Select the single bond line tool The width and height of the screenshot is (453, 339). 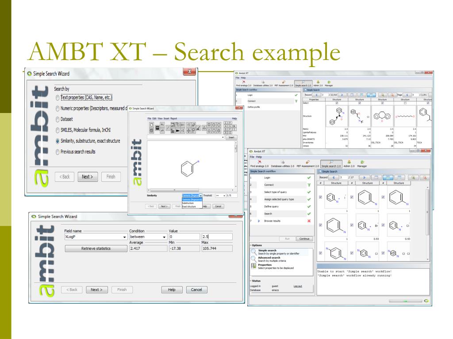168,128
